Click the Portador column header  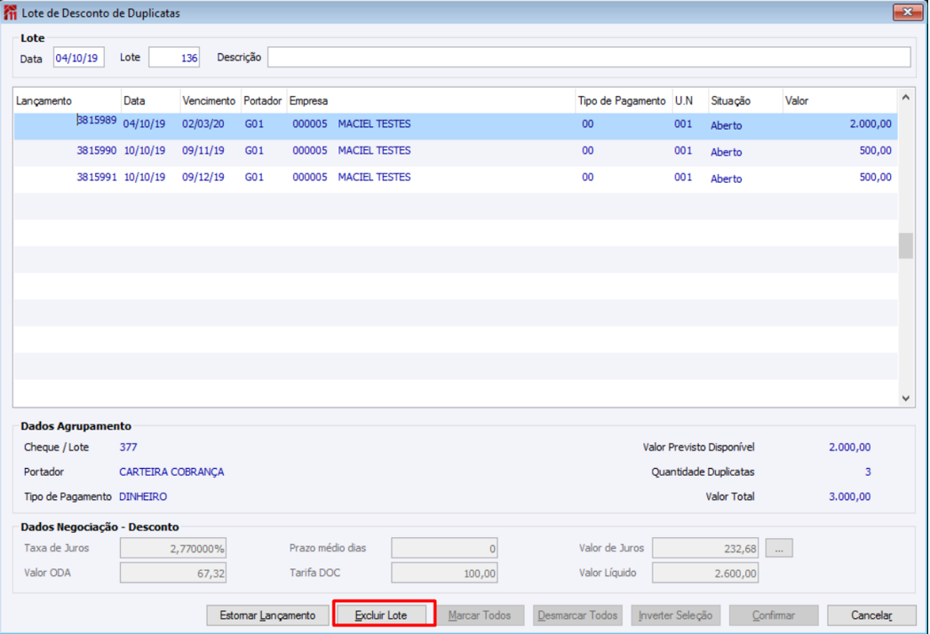264,101
